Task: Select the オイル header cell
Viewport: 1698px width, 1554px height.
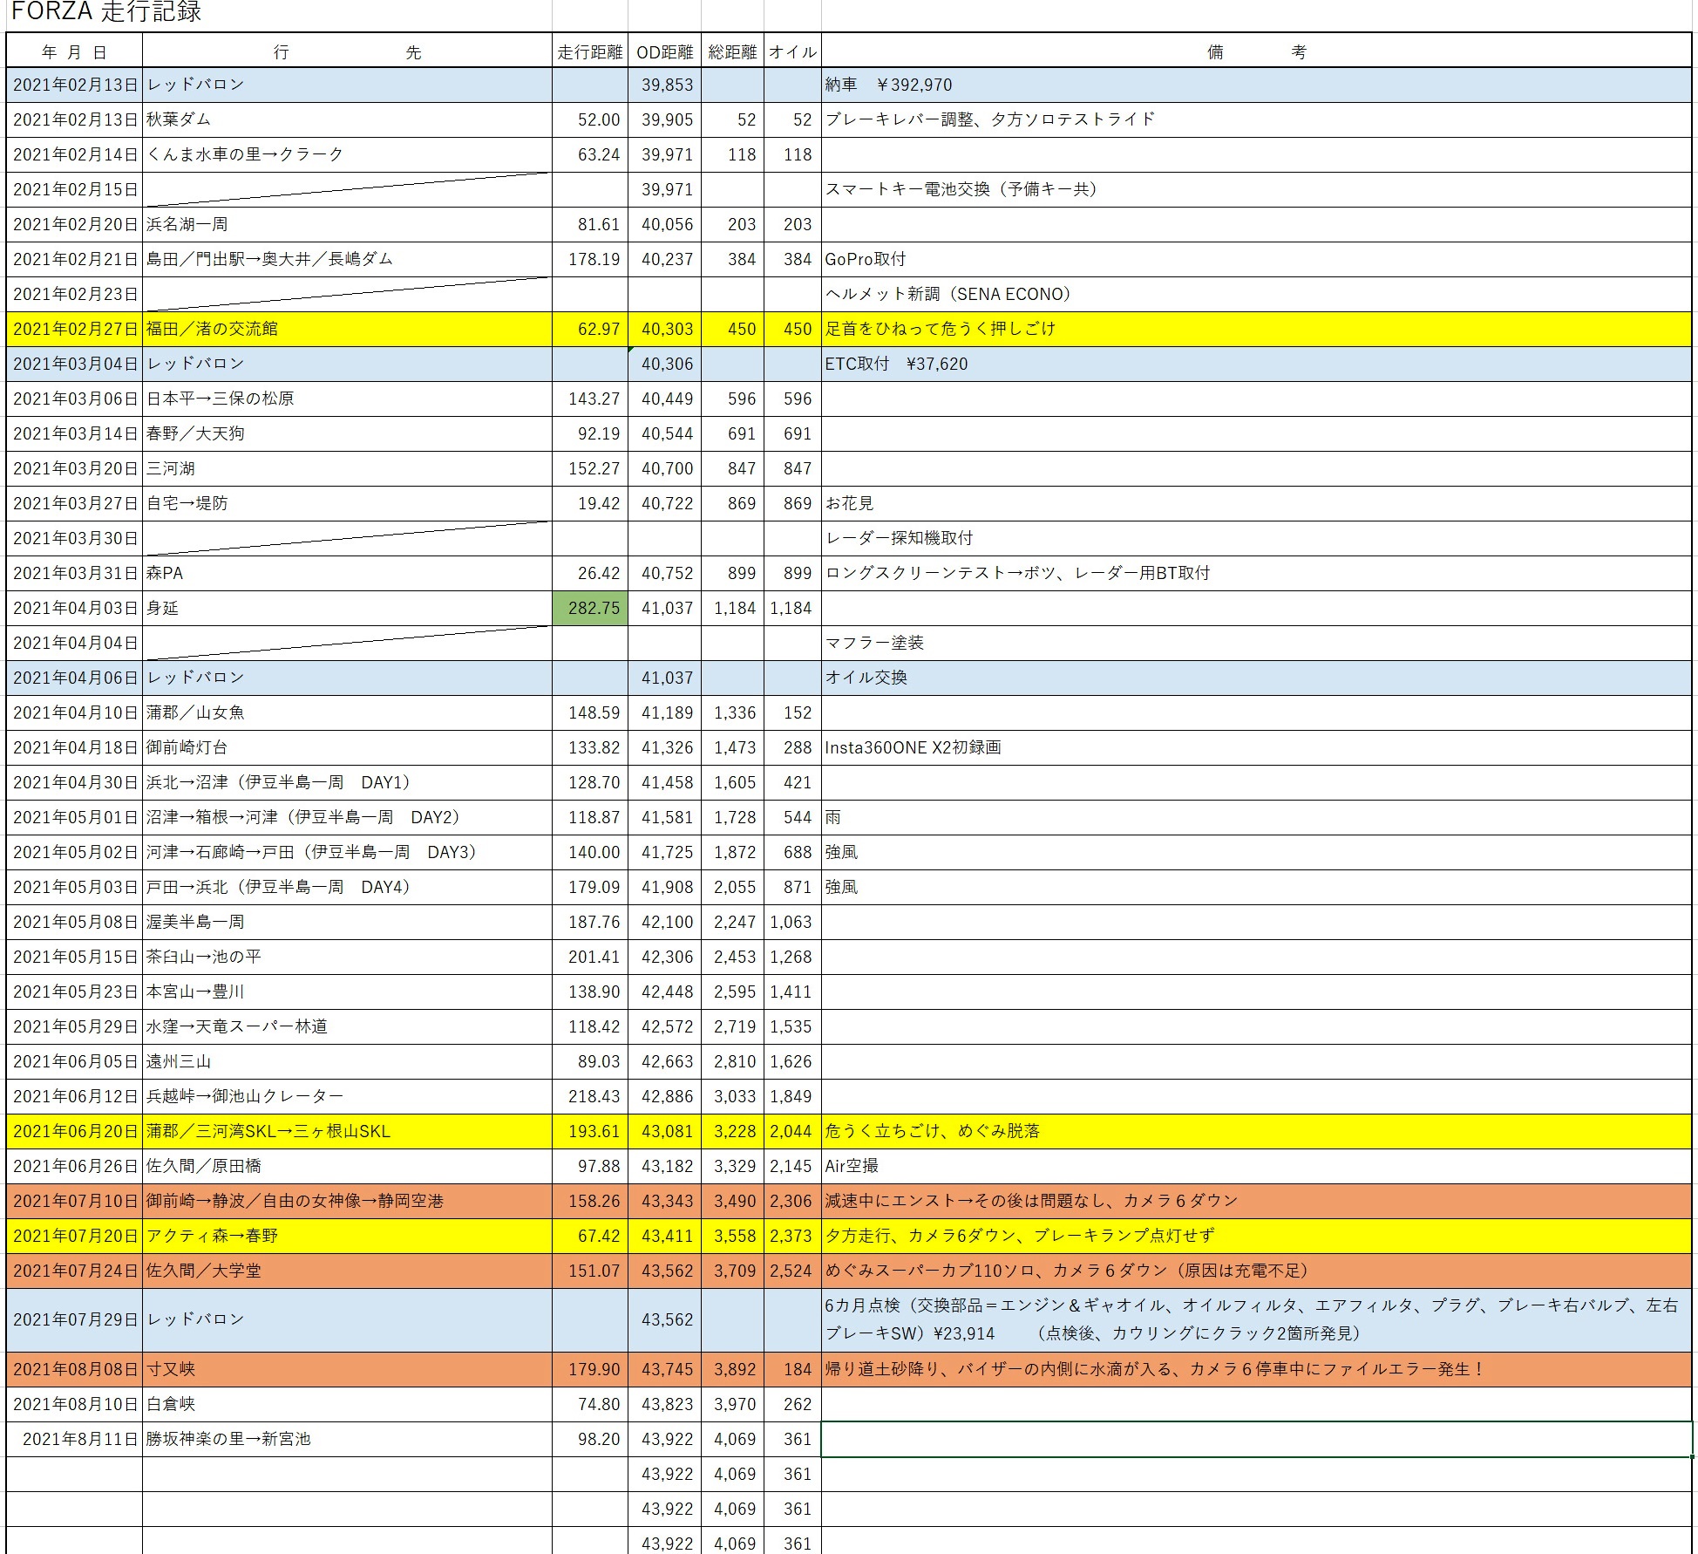Action: click(791, 52)
